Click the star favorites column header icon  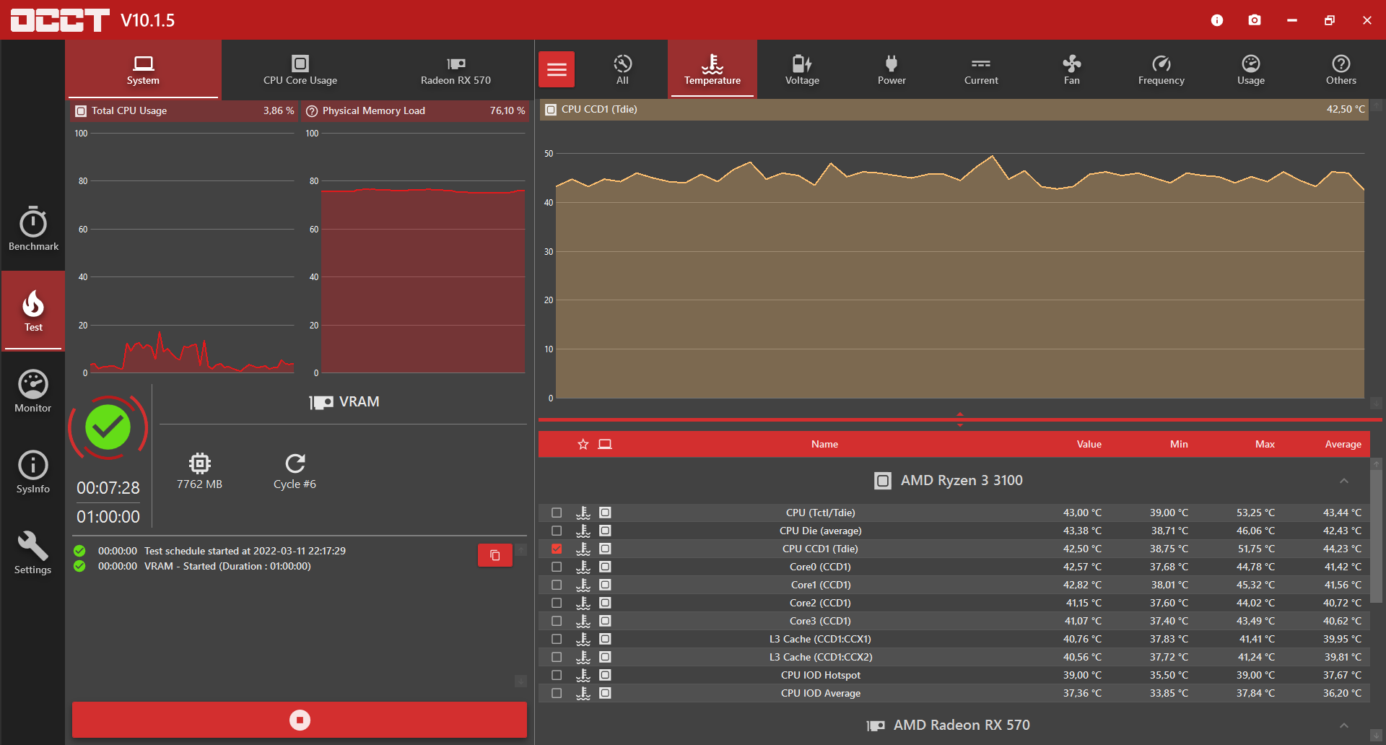[583, 444]
